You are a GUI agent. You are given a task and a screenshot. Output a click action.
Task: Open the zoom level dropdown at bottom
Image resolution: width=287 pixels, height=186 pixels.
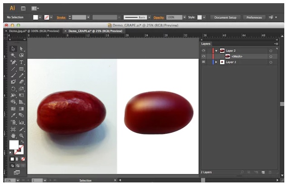click(x=18, y=180)
